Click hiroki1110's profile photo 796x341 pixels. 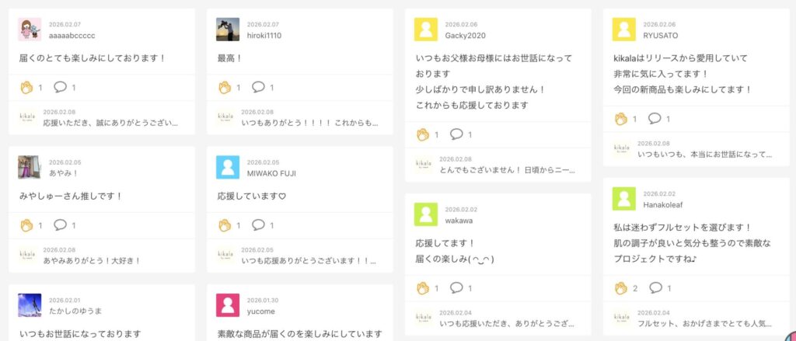[x=228, y=30]
